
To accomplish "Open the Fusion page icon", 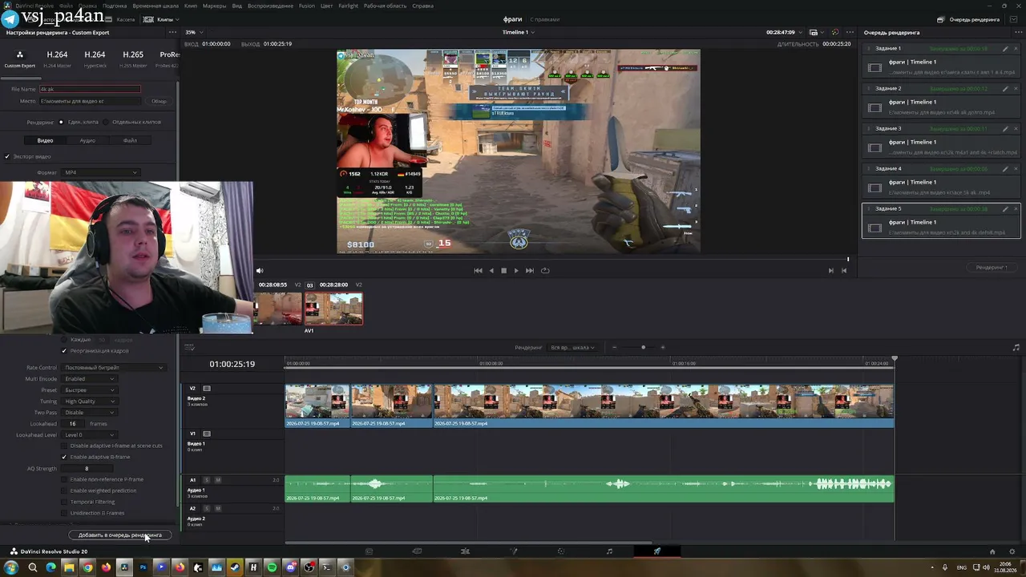I will 514,551.
